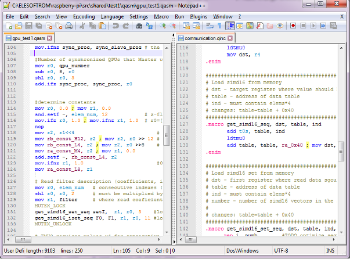This screenshot has width=350, height=259.
Task: Toggle file monitoring eye icon
Action: (x=280, y=26)
